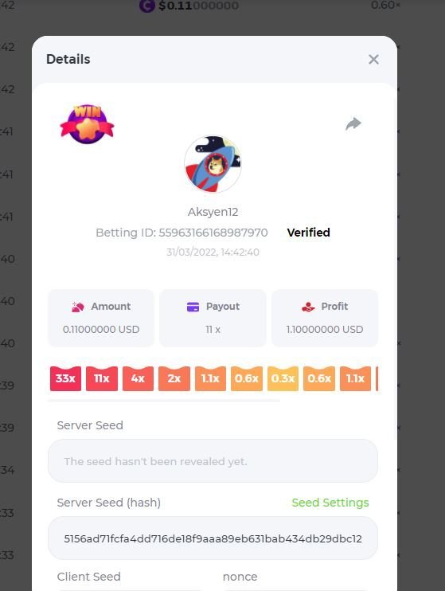The image size is (445, 591).
Task: Select the first 11x multiplier chip
Action: click(x=102, y=378)
